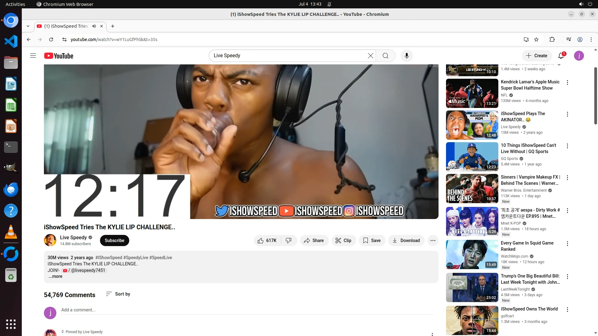Clear the search box with X
This screenshot has height=336, width=598.
(370, 56)
